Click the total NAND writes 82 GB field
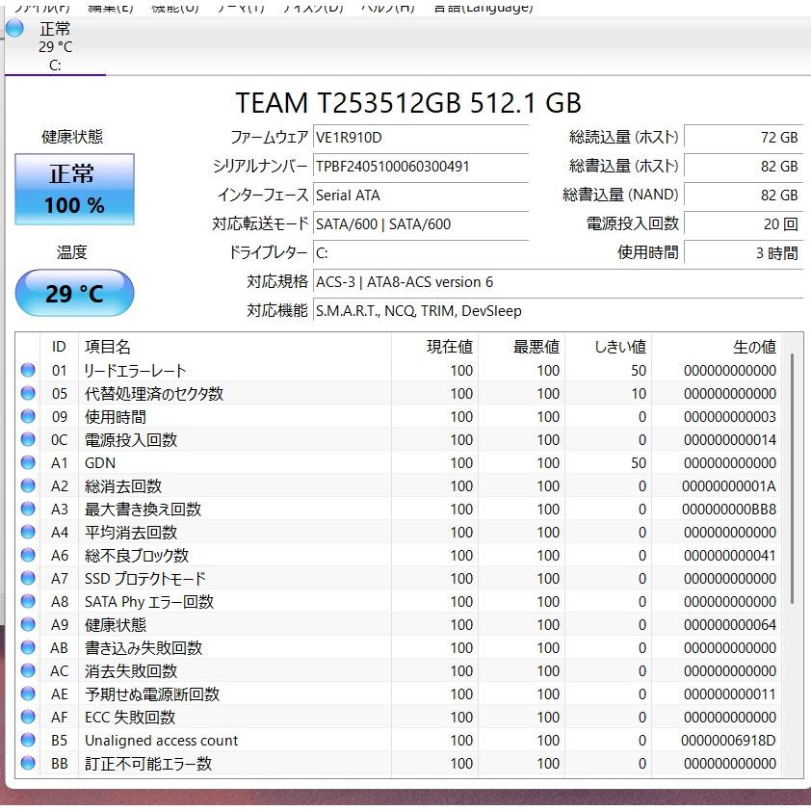The width and height of the screenshot is (811, 811). point(744,195)
